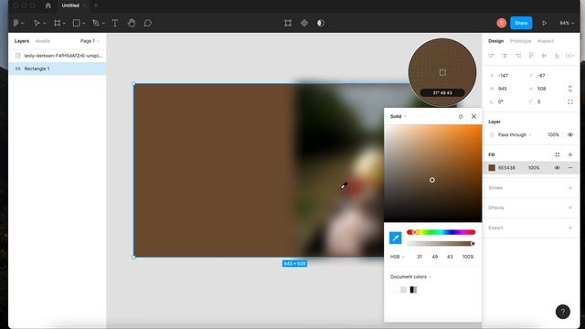This screenshot has width=585, height=329.
Task: Open the Solid fill type dropdown
Action: [399, 116]
